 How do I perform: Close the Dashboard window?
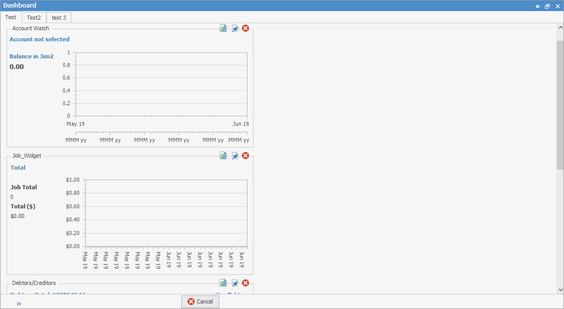558,6
